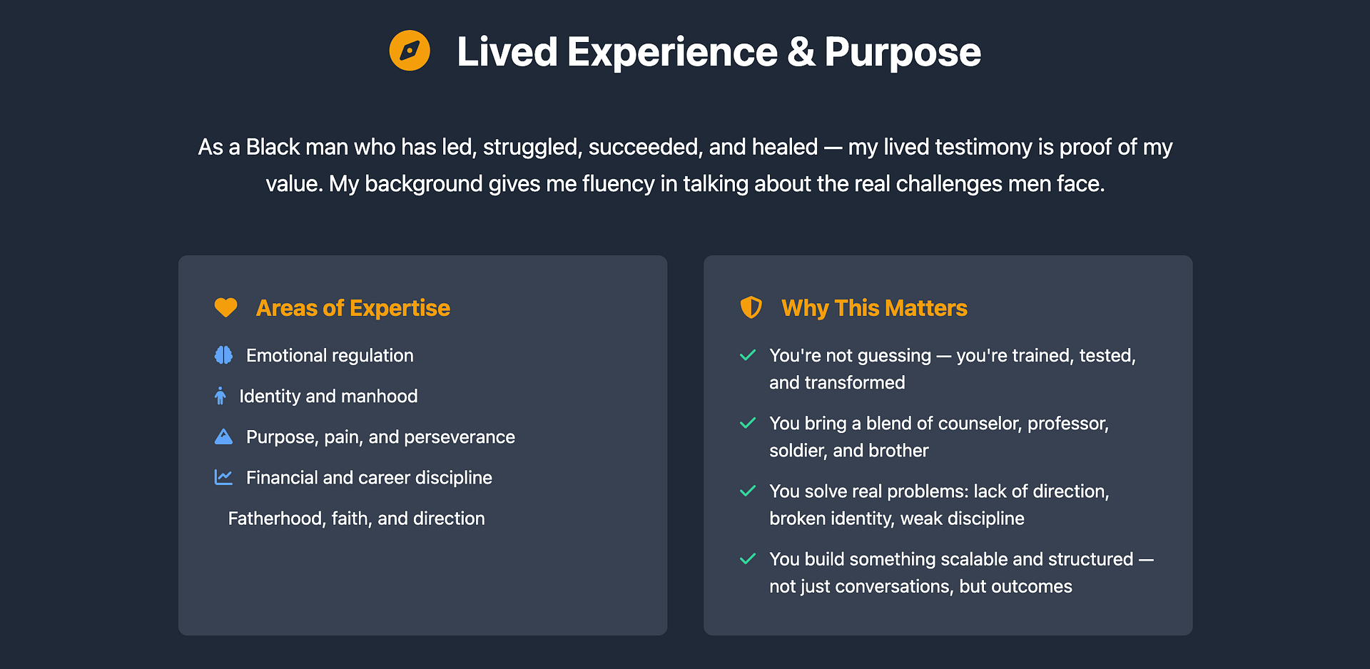
Task: Click checkmark beside "You bring a blend"
Action: point(748,423)
